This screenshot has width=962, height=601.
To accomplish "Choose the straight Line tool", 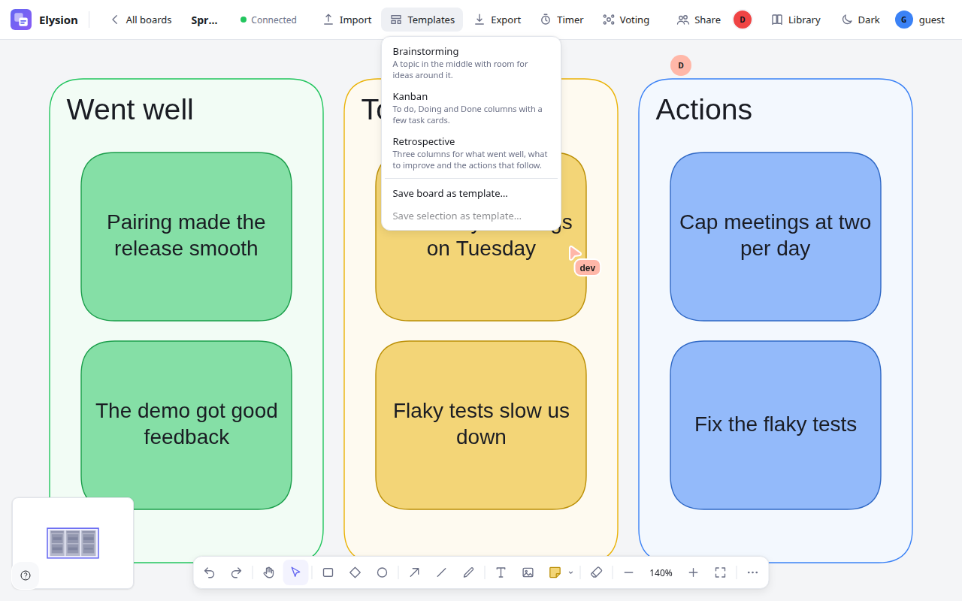I will pyautogui.click(x=441, y=572).
